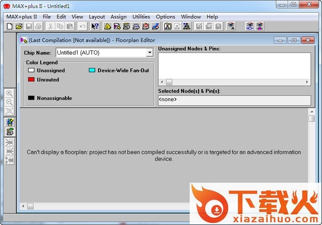Click the Project Save & Check icon
Image resolution: width=322 pixels, height=225 pixels.
tap(199, 26)
